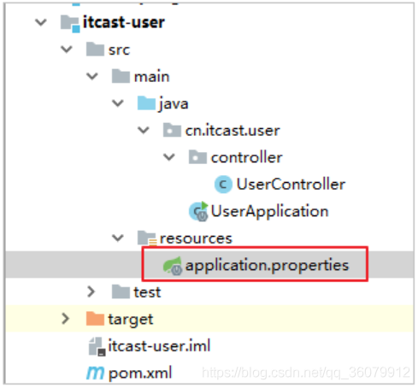
Task: Click the itcast-user module folder icon
Action: click(70, 23)
